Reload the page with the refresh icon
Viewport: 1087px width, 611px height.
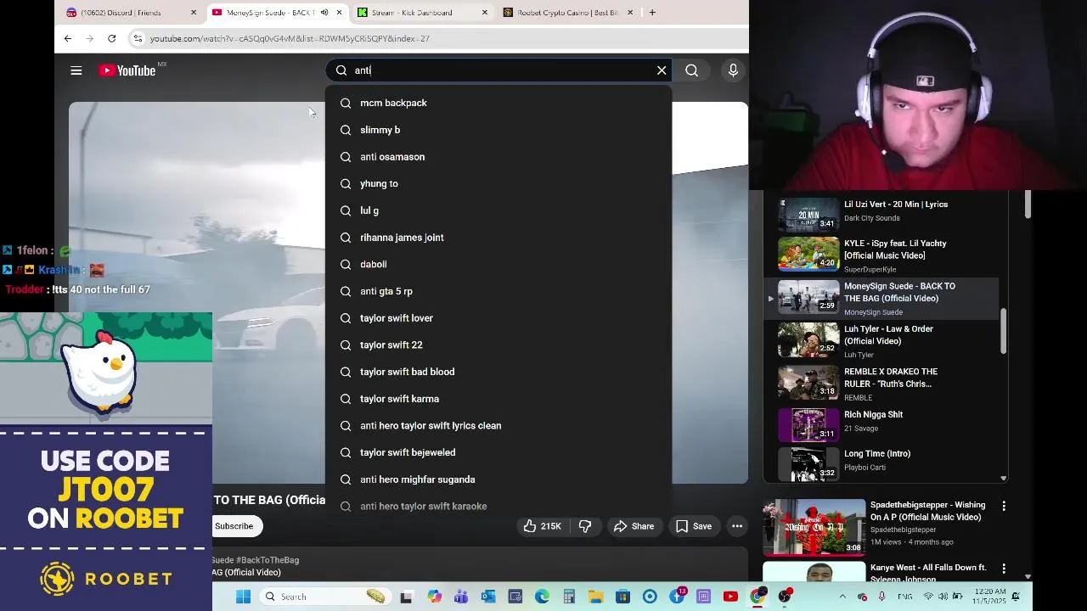[111, 38]
